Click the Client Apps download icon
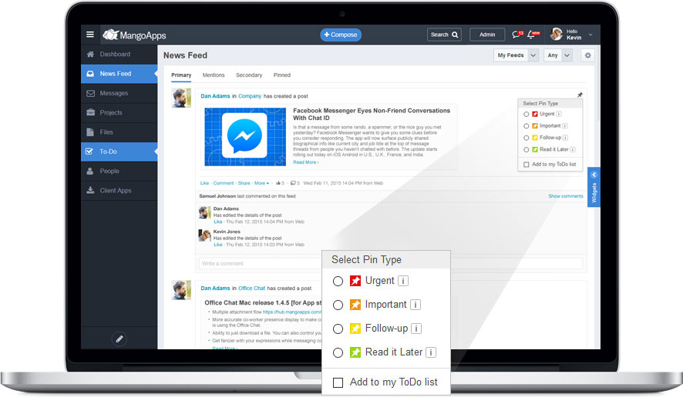Viewport: 683px width, 397px height. (x=90, y=191)
